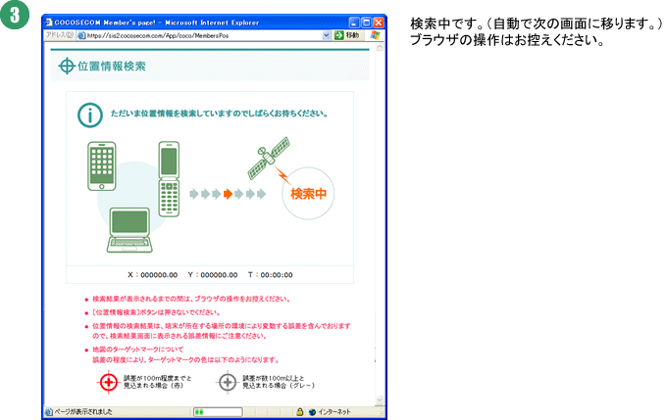Viewport: 666px width, 420px height.
Task: Click the IE page icon in the title bar
Action: pyautogui.click(x=49, y=23)
